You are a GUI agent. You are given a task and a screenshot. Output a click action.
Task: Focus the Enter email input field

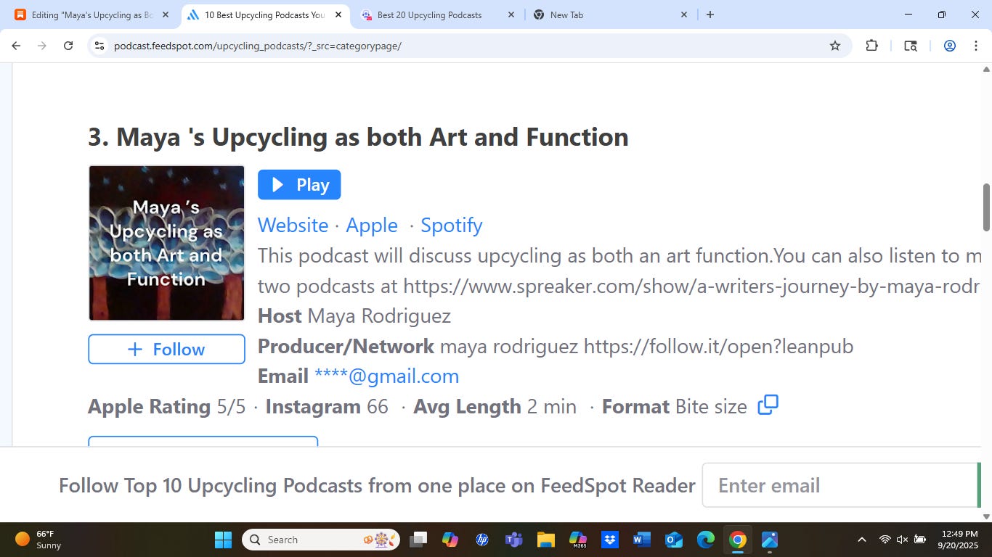pos(841,485)
